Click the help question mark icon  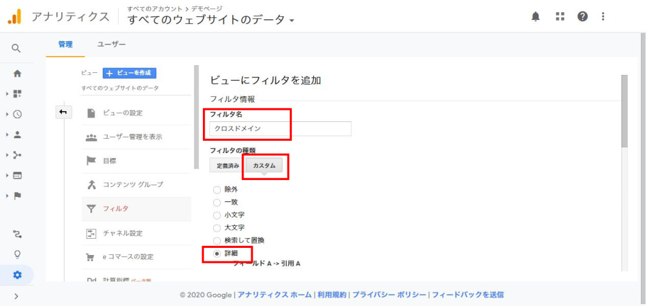point(583,17)
